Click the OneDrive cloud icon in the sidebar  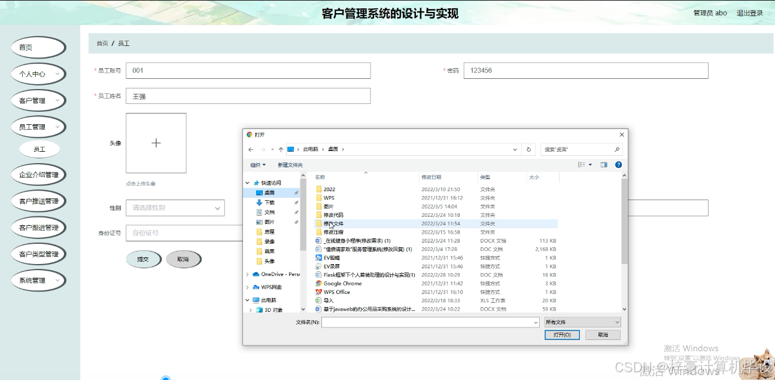[x=257, y=274]
